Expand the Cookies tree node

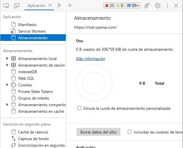[x=7, y=85]
